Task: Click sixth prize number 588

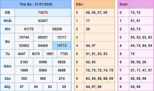Action: tap(43, 78)
